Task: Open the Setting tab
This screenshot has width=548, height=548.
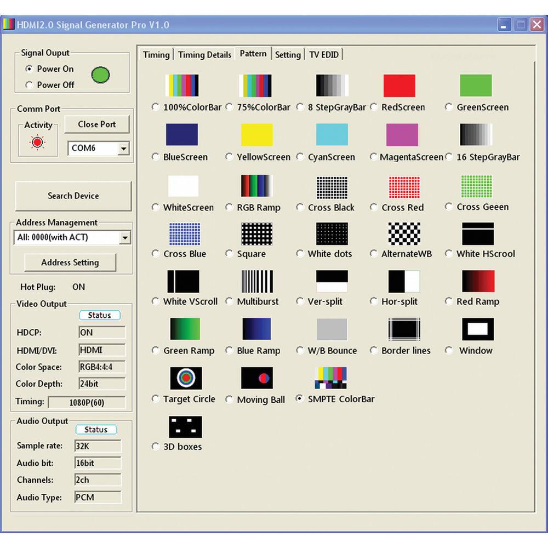Action: (x=288, y=55)
